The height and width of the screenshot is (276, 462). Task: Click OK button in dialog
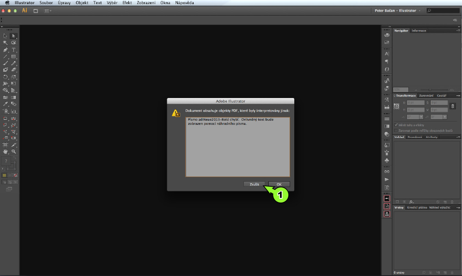(x=279, y=184)
